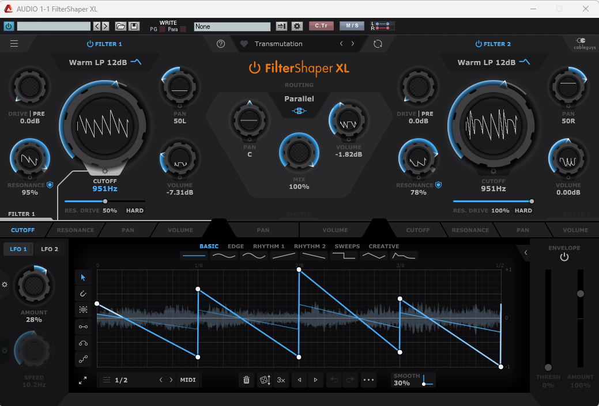The width and height of the screenshot is (599, 406).
Task: Redo the waveform edit
Action: (x=350, y=380)
